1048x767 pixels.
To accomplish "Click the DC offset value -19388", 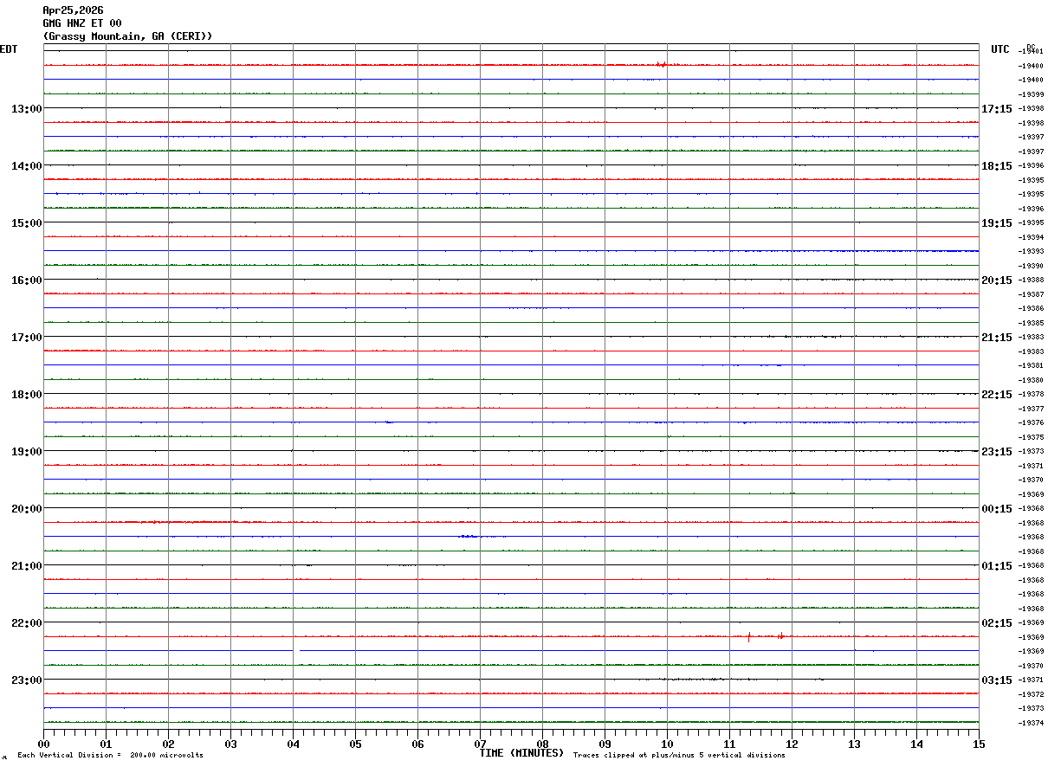I will click(1032, 280).
